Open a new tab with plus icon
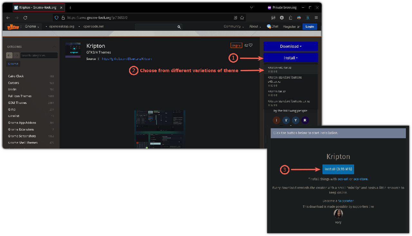The image size is (412, 236). pyautogui.click(x=70, y=7)
